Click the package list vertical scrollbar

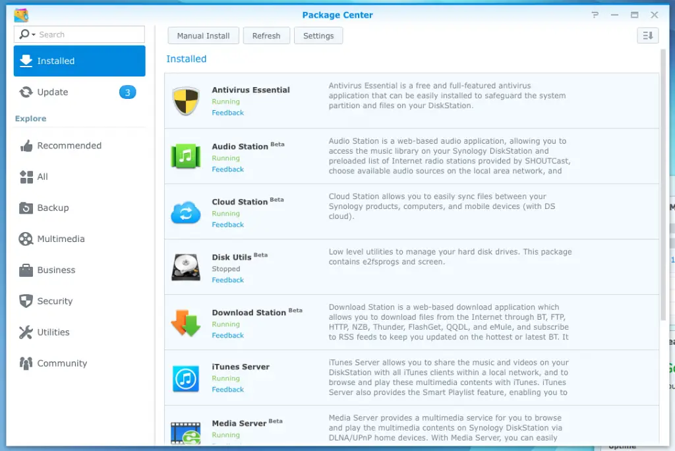click(663, 185)
